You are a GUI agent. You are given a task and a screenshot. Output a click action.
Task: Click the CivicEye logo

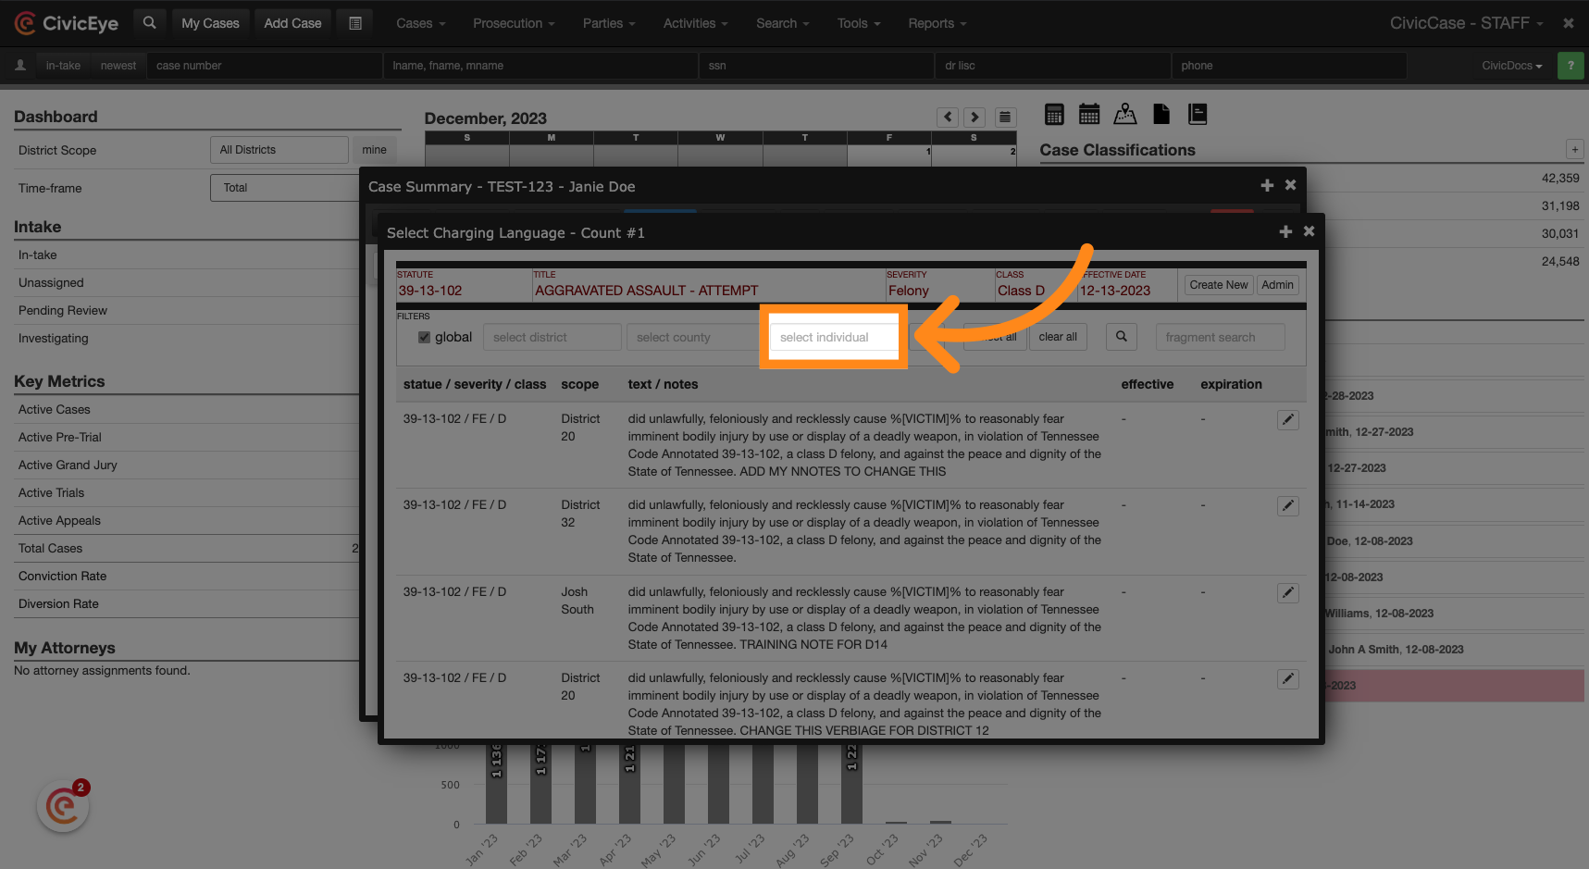[x=67, y=23]
